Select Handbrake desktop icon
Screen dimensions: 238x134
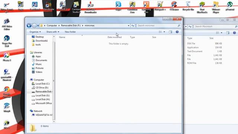[49, 6]
